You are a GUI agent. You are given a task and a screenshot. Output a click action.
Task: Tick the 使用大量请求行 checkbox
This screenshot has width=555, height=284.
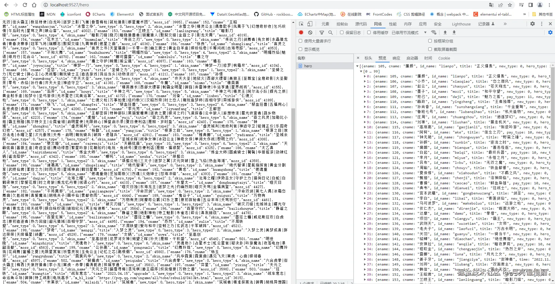point(300,41)
